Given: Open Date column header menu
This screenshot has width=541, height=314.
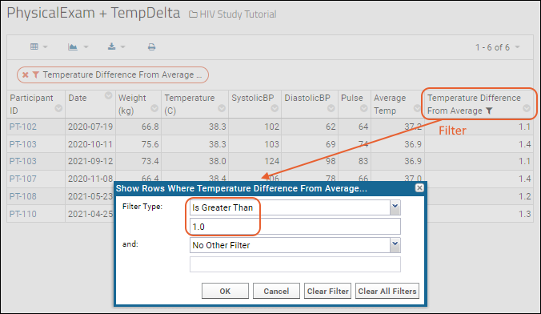Looking at the screenshot, I should point(108,95).
